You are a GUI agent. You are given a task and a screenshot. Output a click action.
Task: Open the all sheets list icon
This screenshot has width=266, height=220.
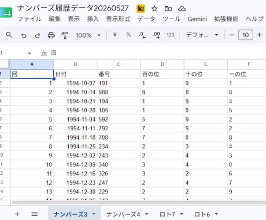34,214
